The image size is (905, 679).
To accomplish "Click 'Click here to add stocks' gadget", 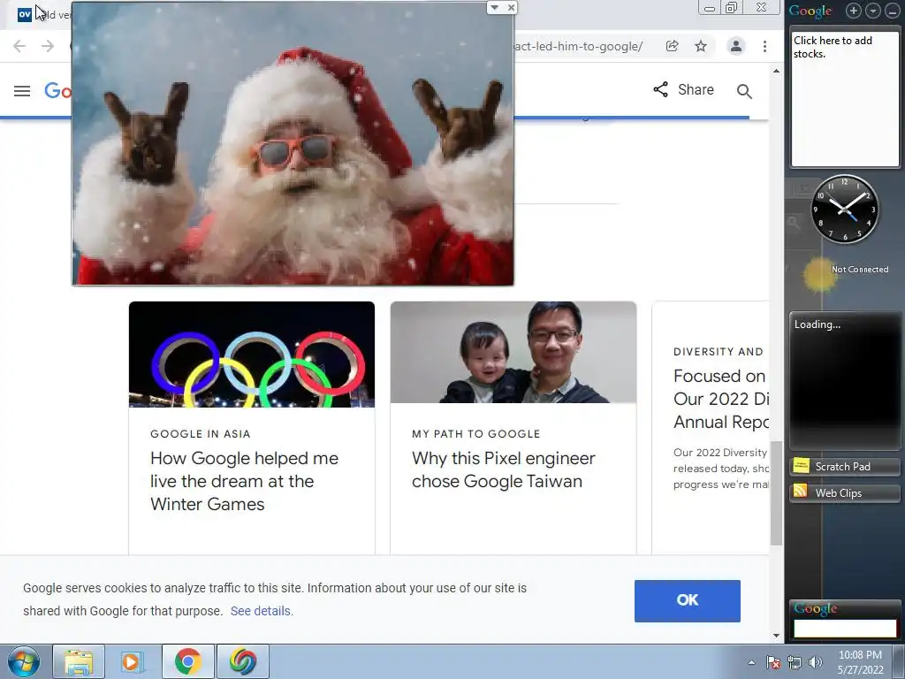I will point(844,98).
